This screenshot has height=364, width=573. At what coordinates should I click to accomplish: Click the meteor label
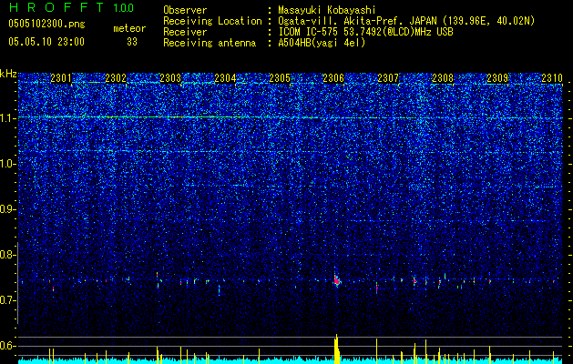point(129,28)
